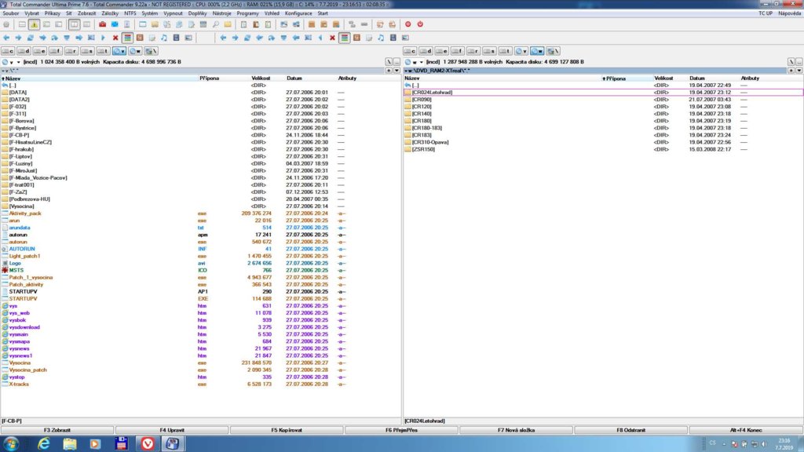804x452 pixels.
Task: Click right panel back arrow icon
Action: pyautogui.click(x=223, y=38)
